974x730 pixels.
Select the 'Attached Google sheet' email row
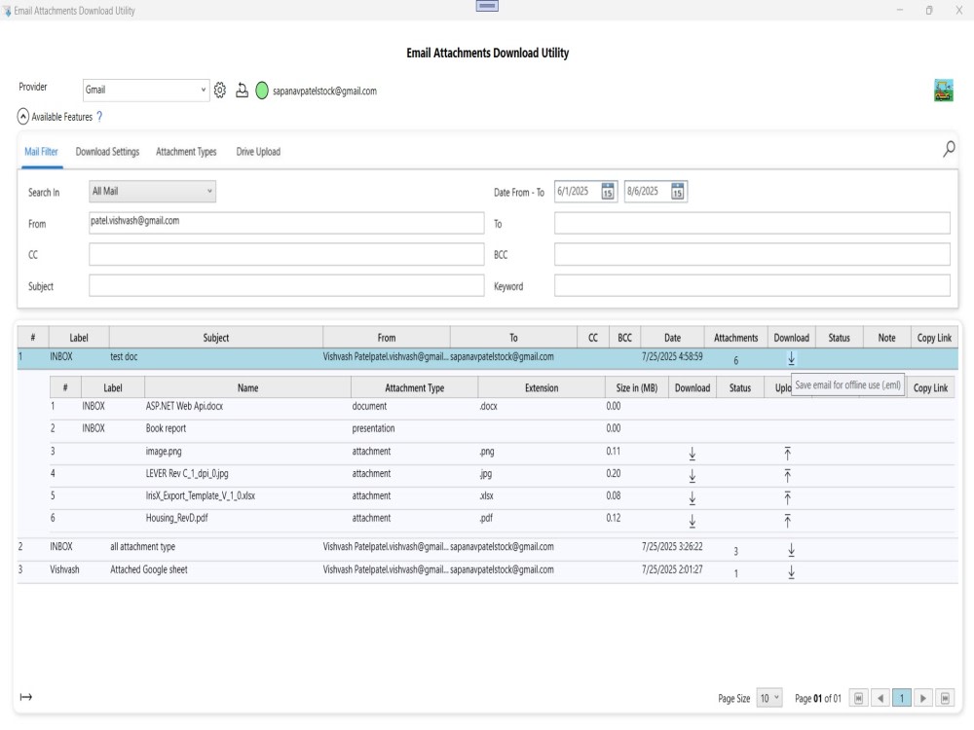click(488, 571)
